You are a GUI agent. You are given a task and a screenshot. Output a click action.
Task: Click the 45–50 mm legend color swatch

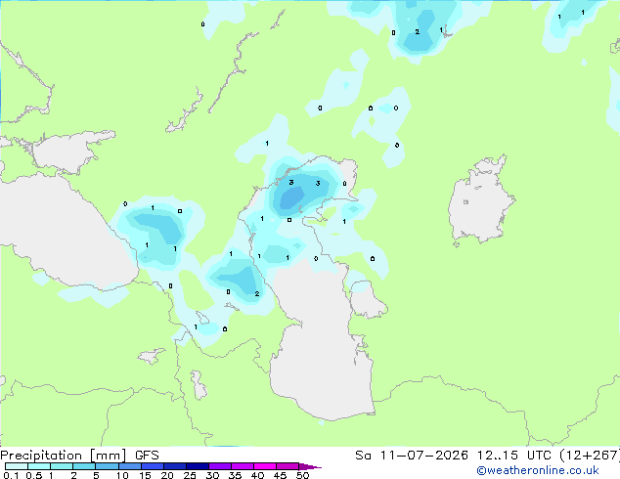[288, 466]
